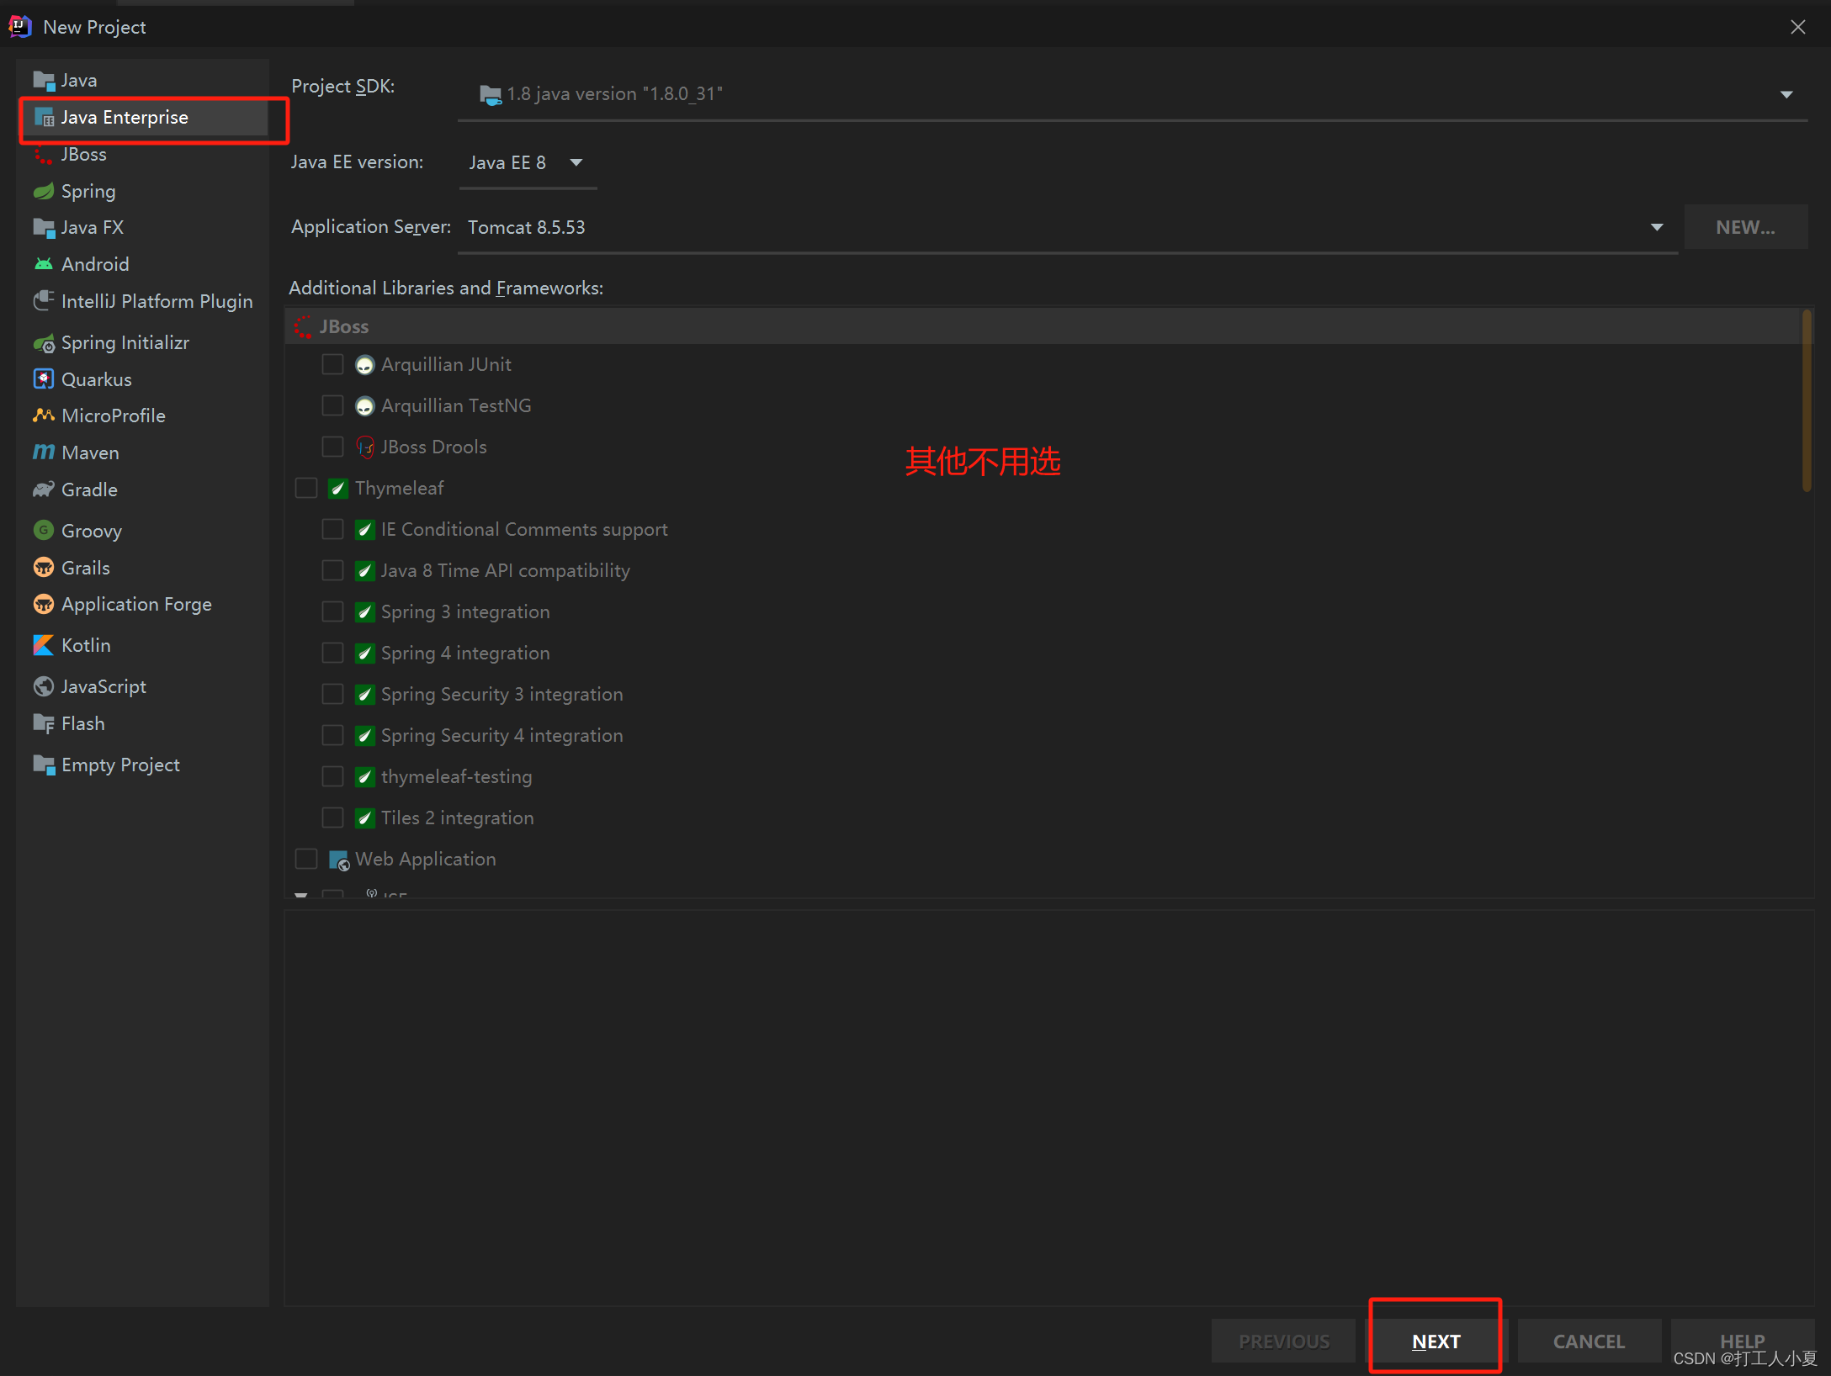
Task: Click the Maven 'm' icon
Action: click(x=43, y=452)
